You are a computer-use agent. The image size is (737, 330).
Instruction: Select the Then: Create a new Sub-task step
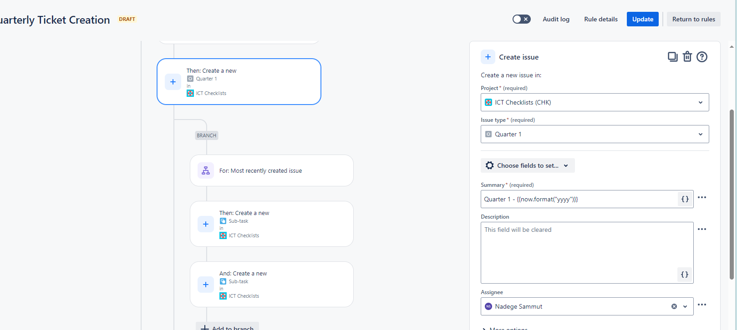point(272,224)
